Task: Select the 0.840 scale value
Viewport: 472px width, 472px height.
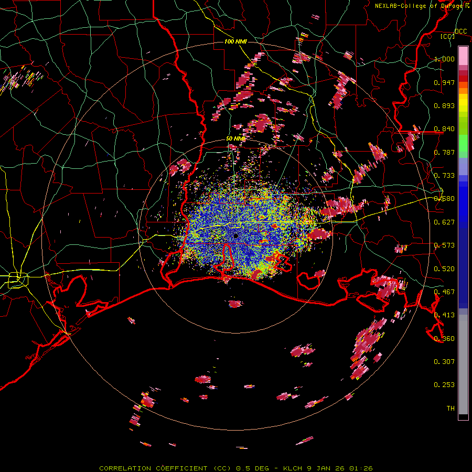Action: 444,129
